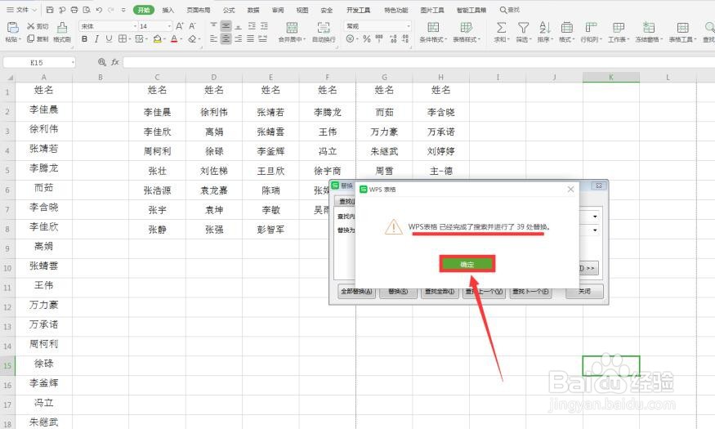Undo the last action
Viewport: 715px width, 429px height.
[x=99, y=10]
